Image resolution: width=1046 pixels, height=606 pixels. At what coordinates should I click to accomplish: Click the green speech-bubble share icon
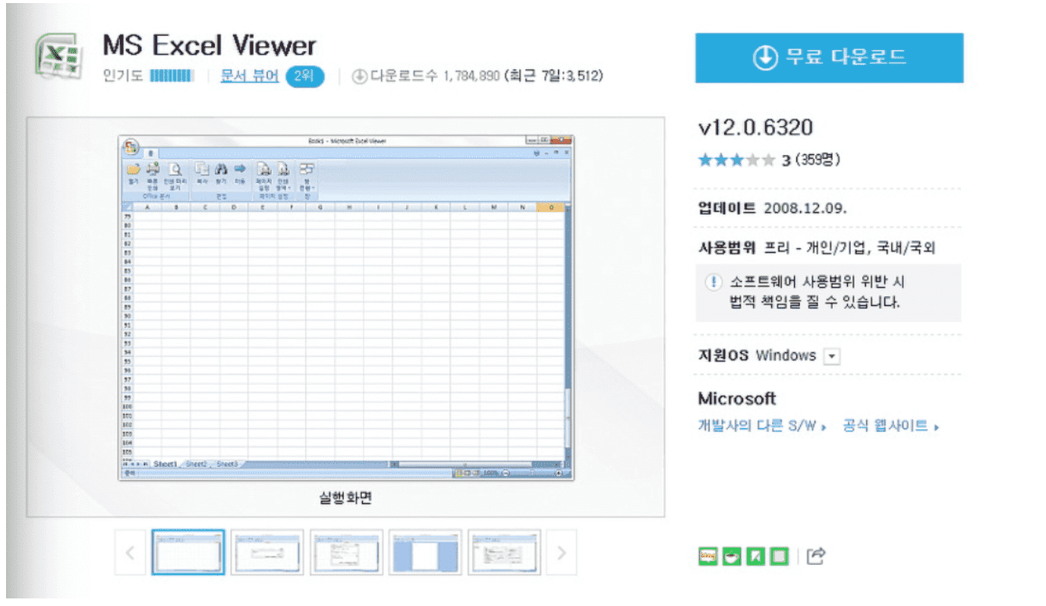tap(708, 557)
